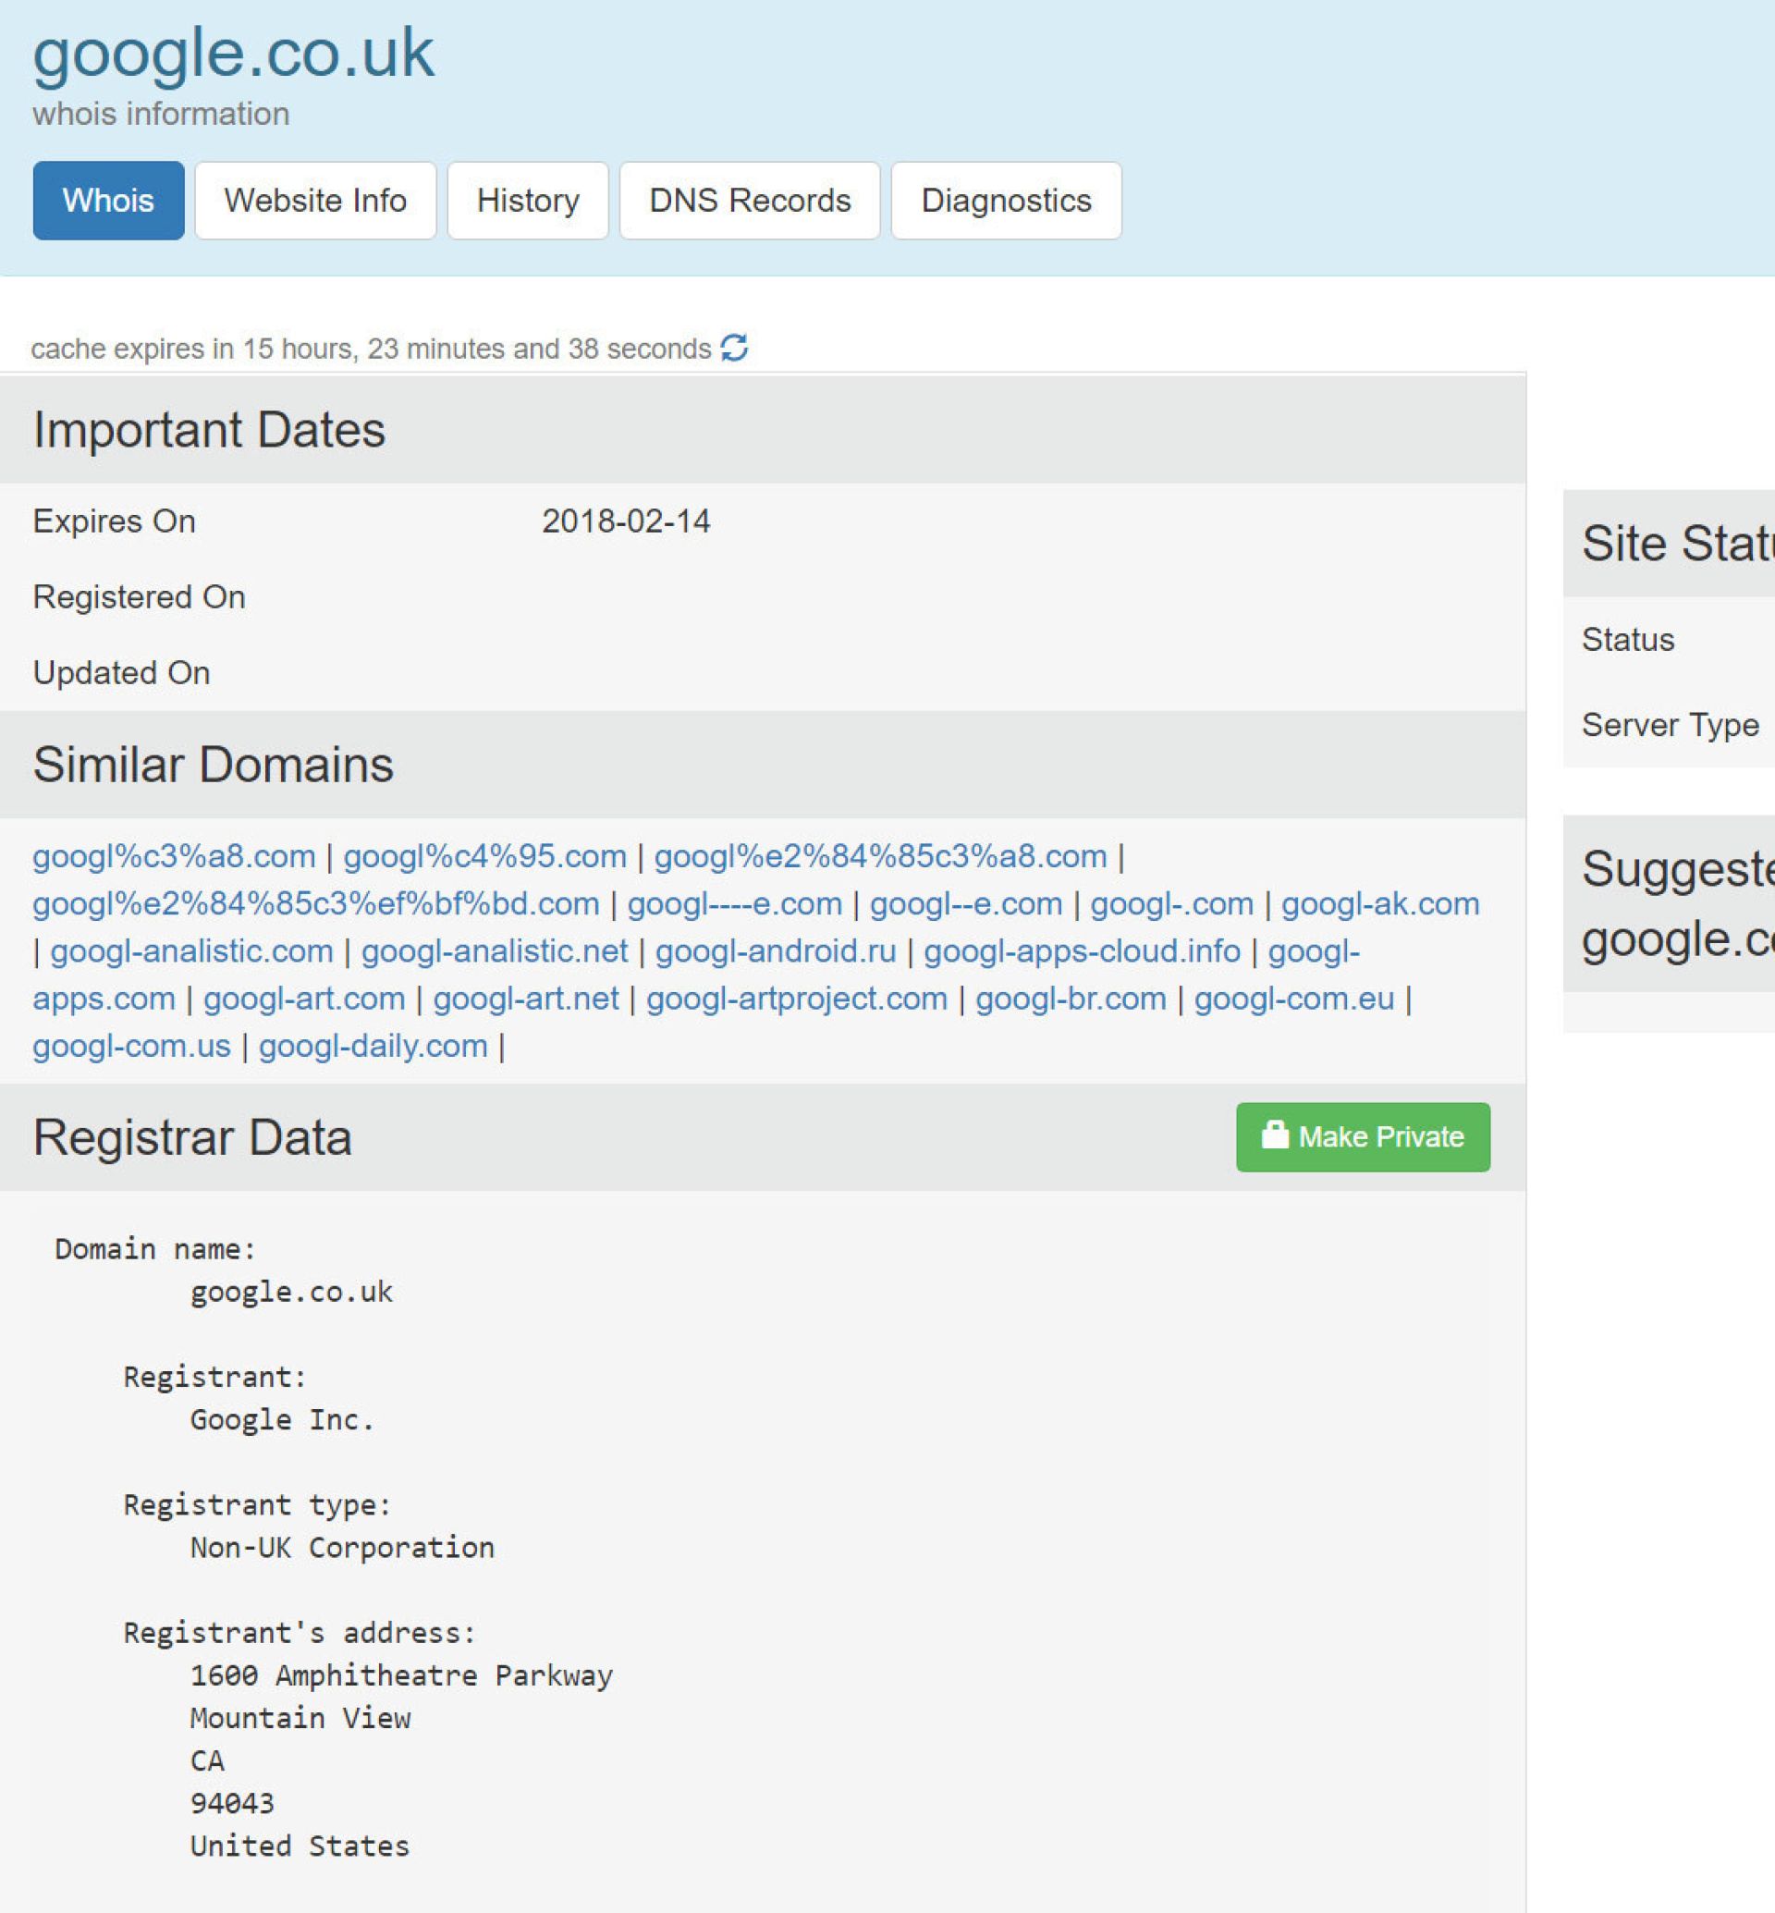
Task: Open googl%e2%84%85c3%ef%bf%bd.com link
Action: 316,903
